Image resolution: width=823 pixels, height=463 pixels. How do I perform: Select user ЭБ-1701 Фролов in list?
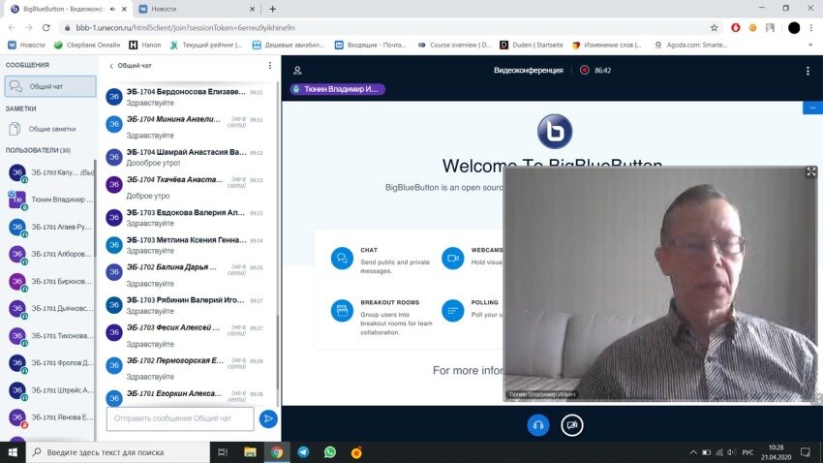pos(49,363)
